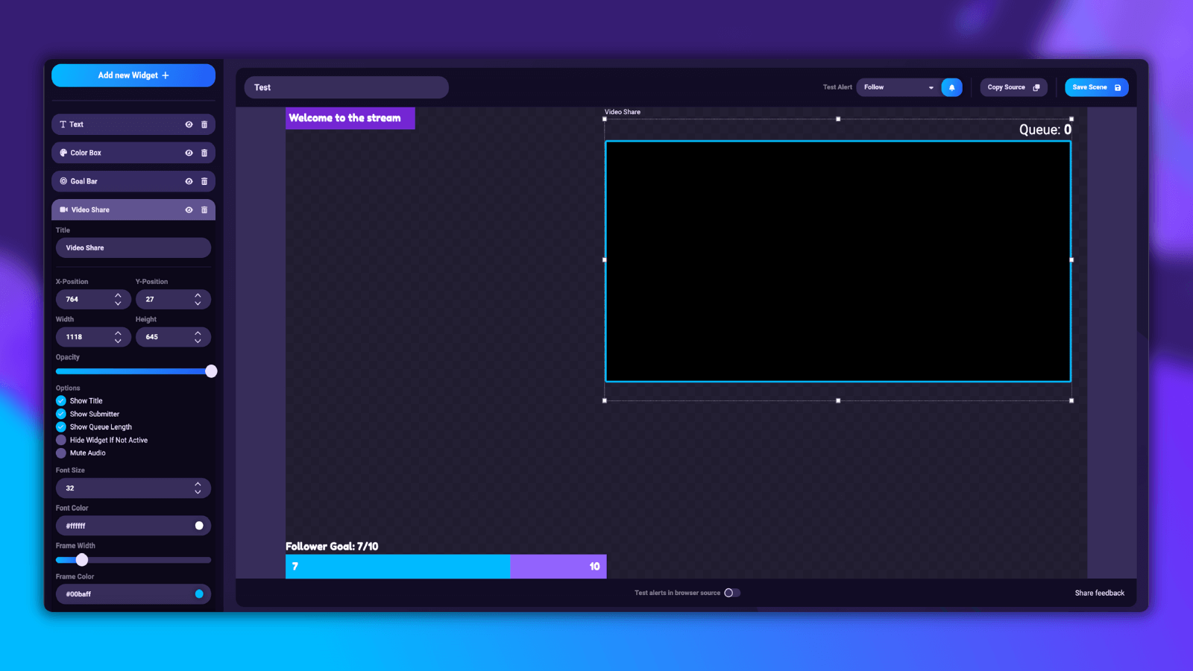Open the Test Alert Follow dropdown
Image resolution: width=1193 pixels, height=671 pixels.
pyautogui.click(x=898, y=87)
